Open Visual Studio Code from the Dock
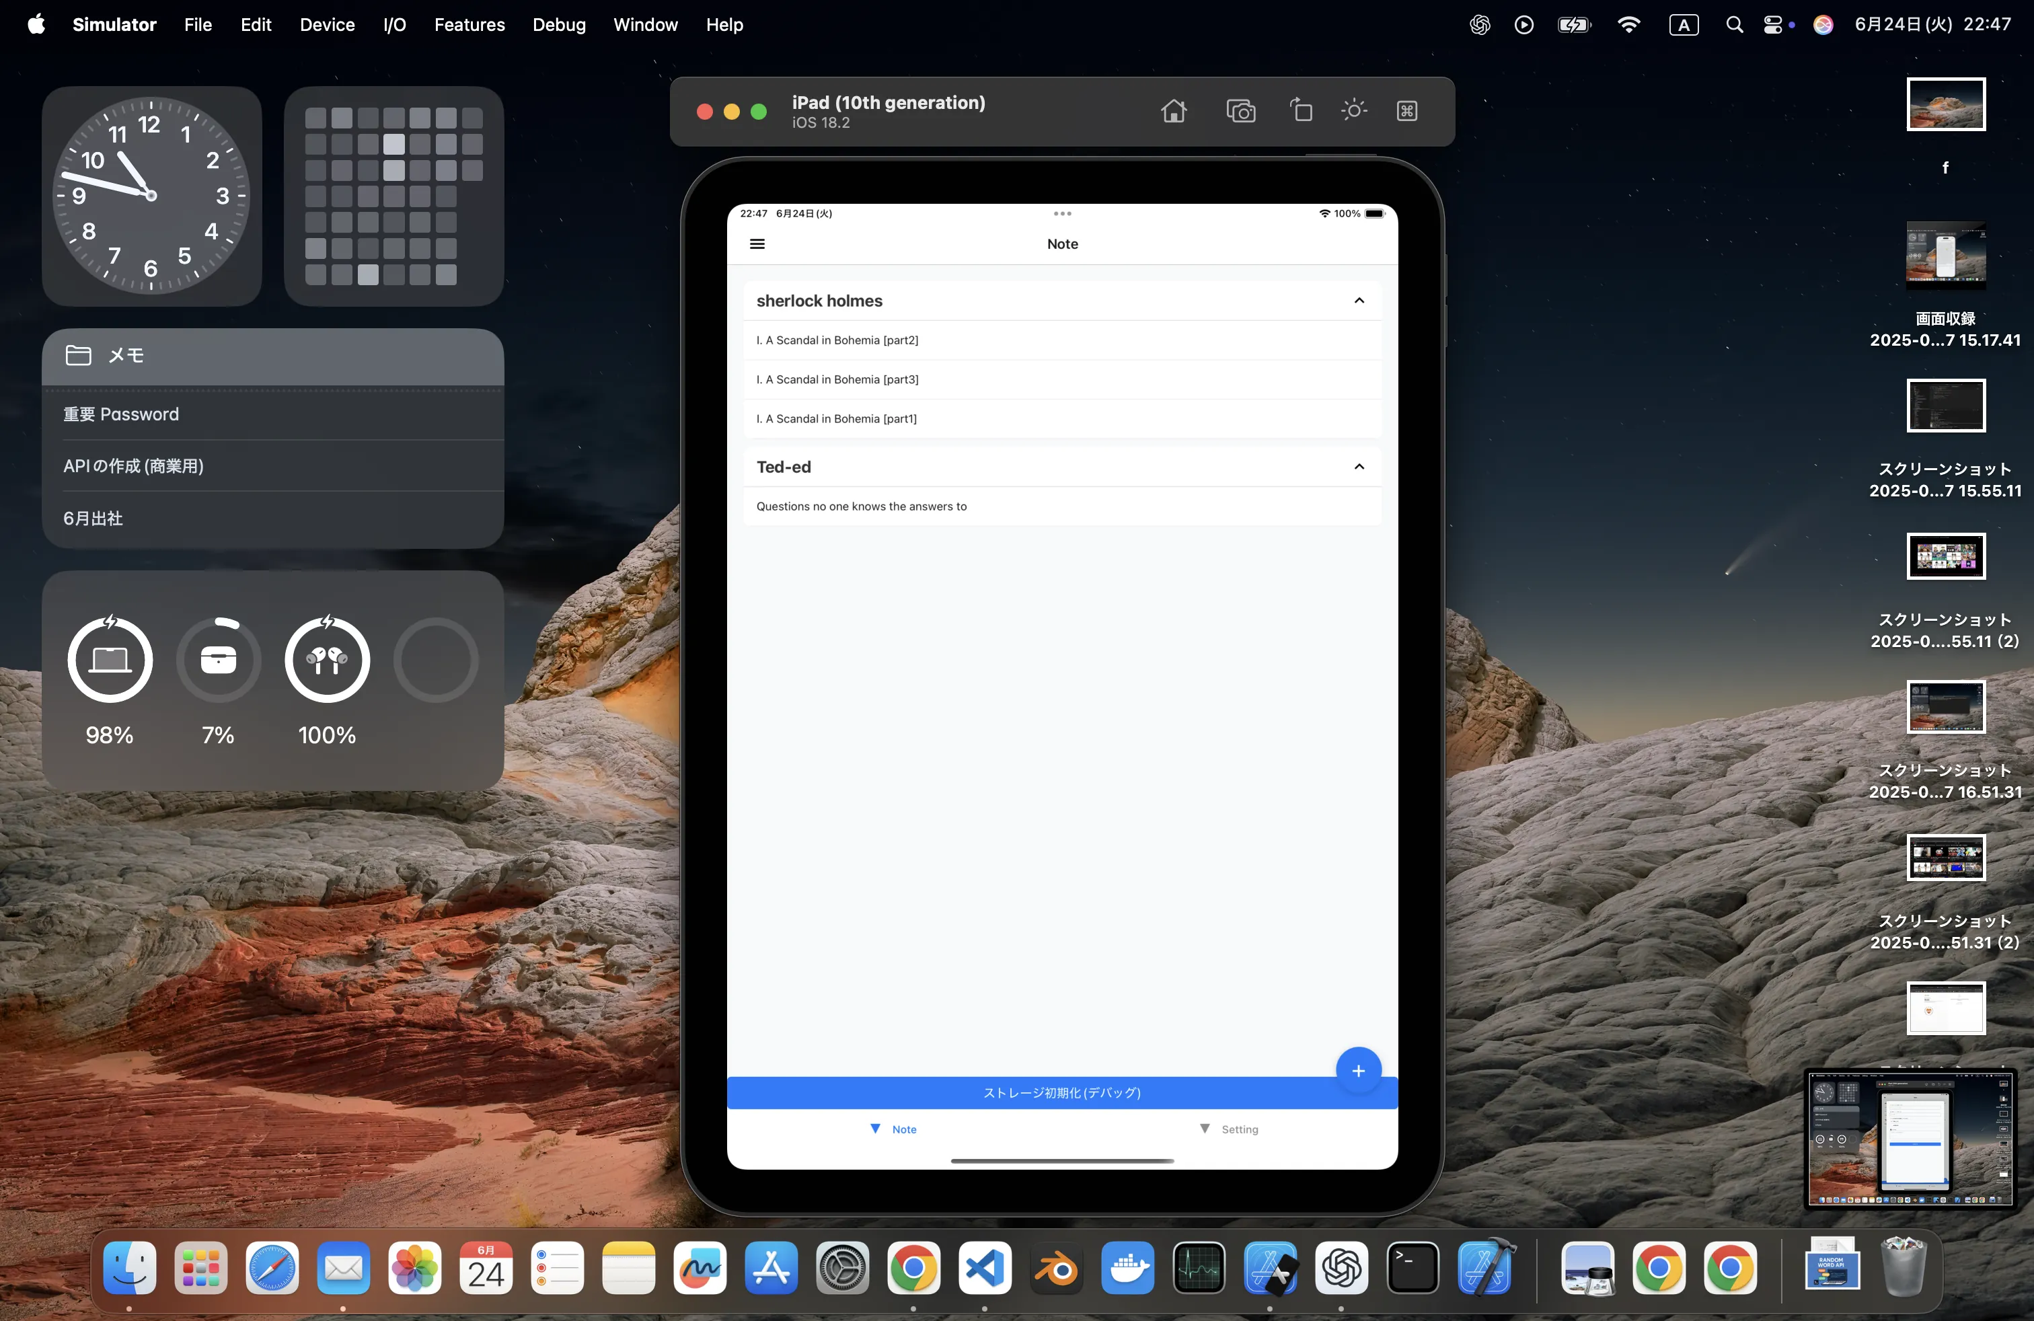2034x1321 pixels. (985, 1268)
